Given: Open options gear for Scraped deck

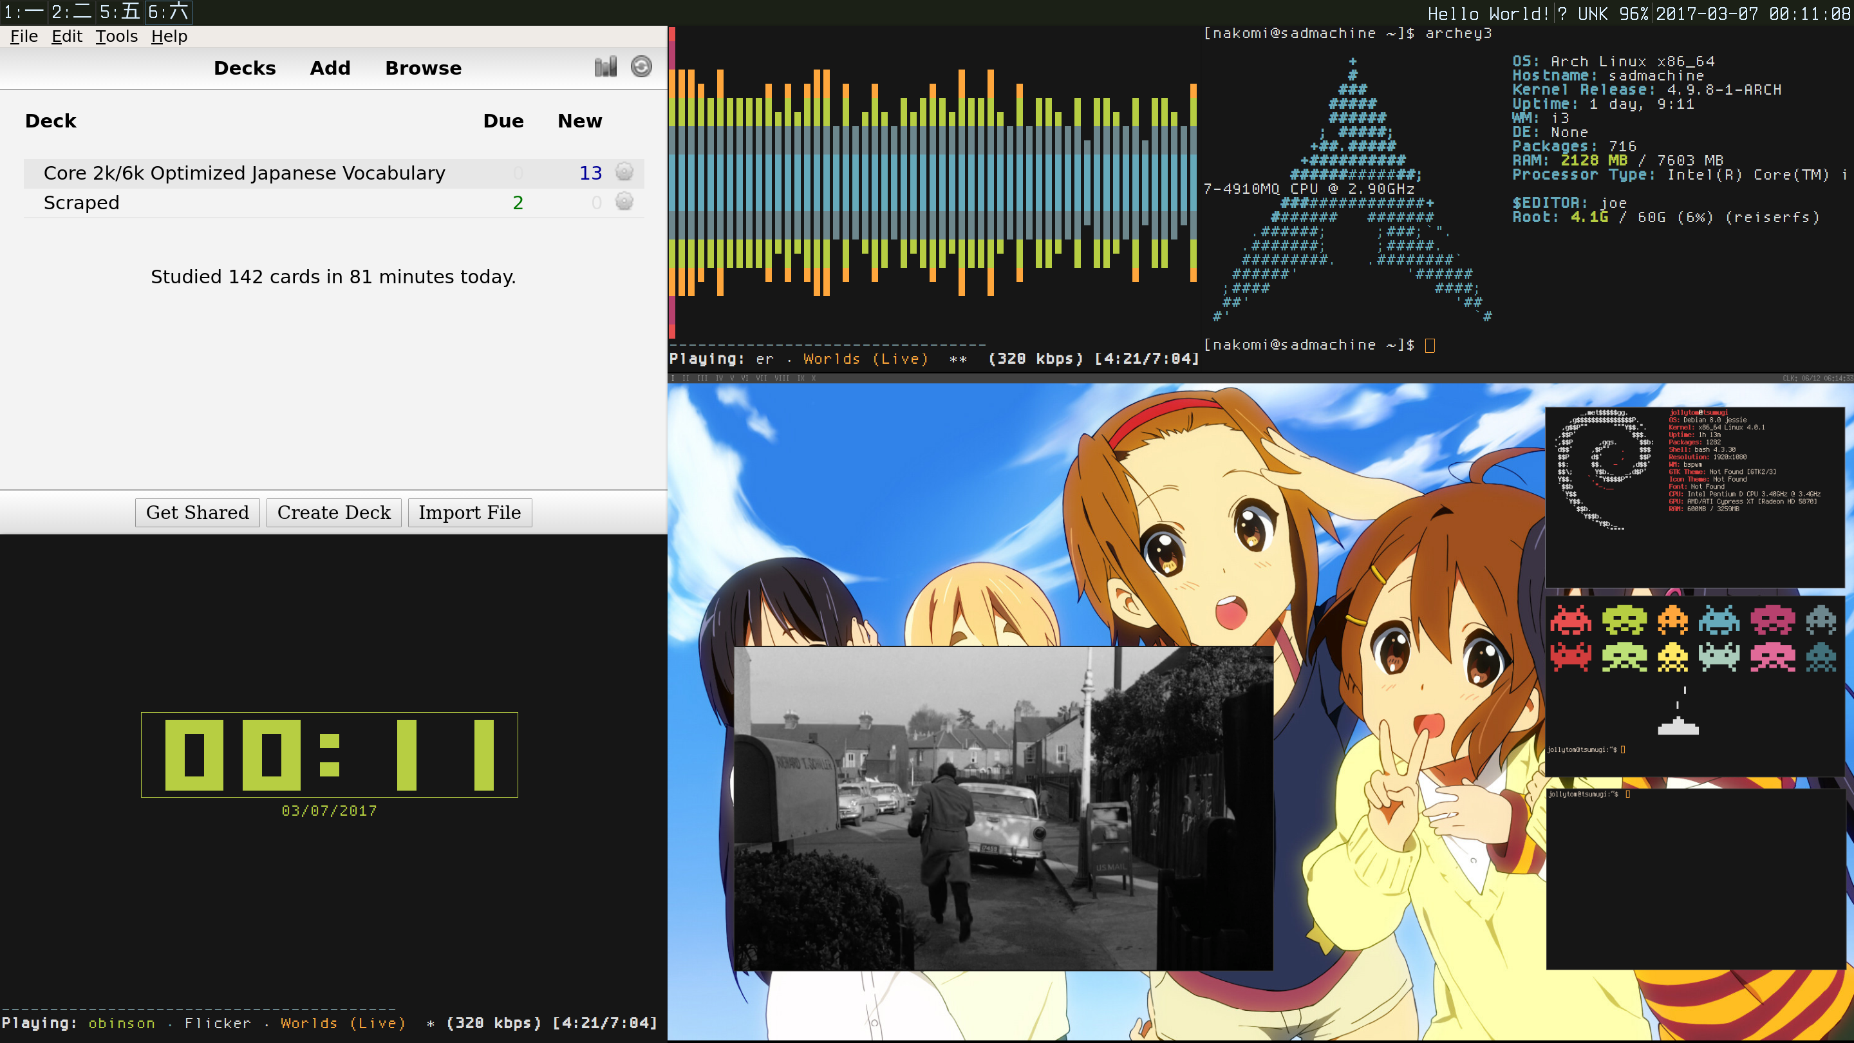Looking at the screenshot, I should [624, 202].
